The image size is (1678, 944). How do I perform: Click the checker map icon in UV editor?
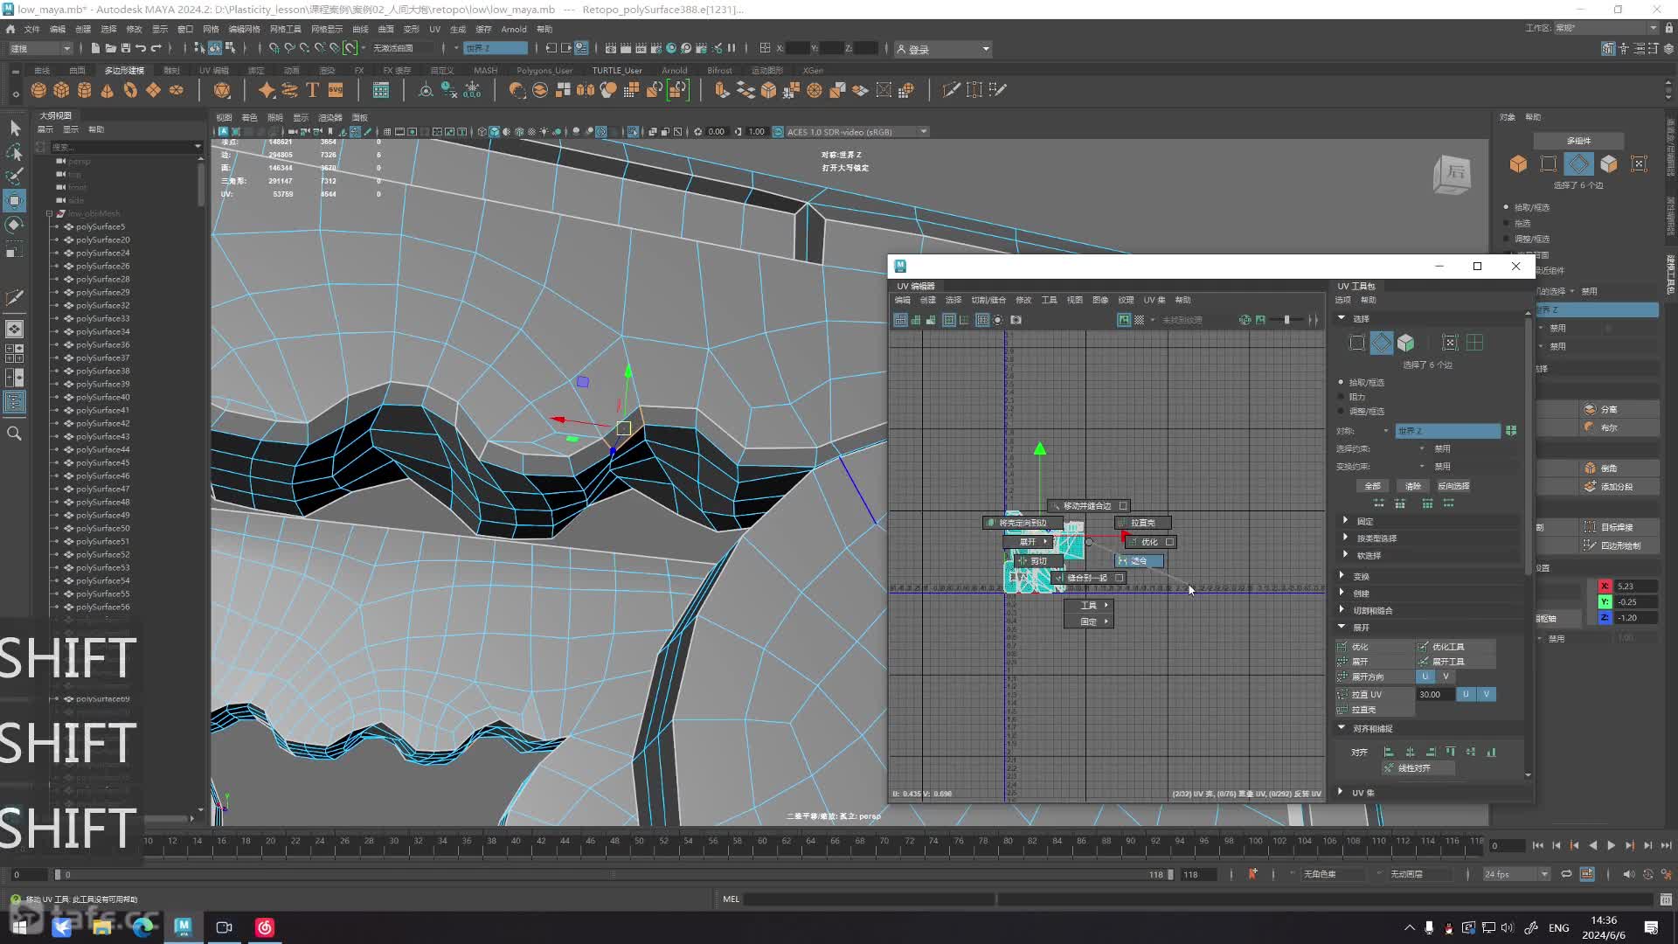click(x=1139, y=320)
